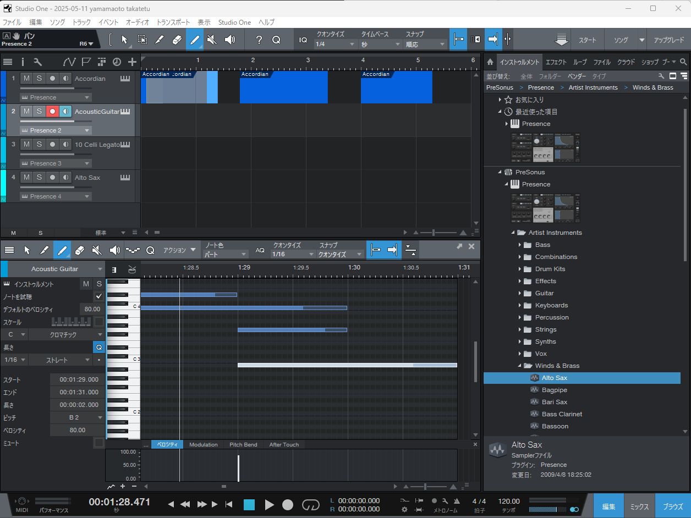Expand the Strings folder
Image resolution: width=691 pixels, height=518 pixels.
(x=519, y=329)
